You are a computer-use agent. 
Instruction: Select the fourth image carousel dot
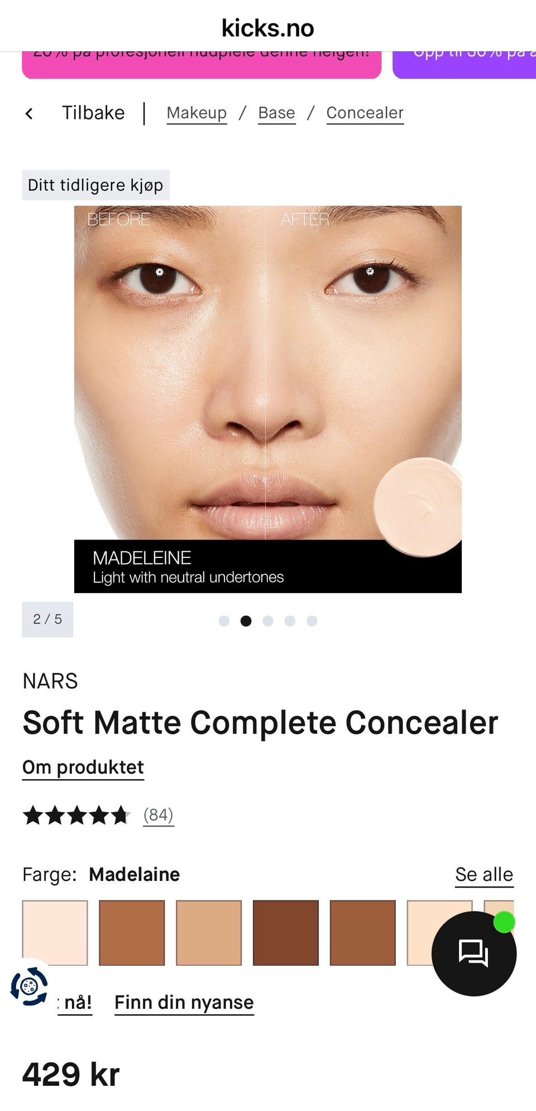(290, 621)
